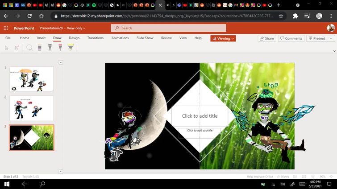Open the touch keyboard from tray
The width and height of the screenshot is (337, 189).
coord(302,184)
